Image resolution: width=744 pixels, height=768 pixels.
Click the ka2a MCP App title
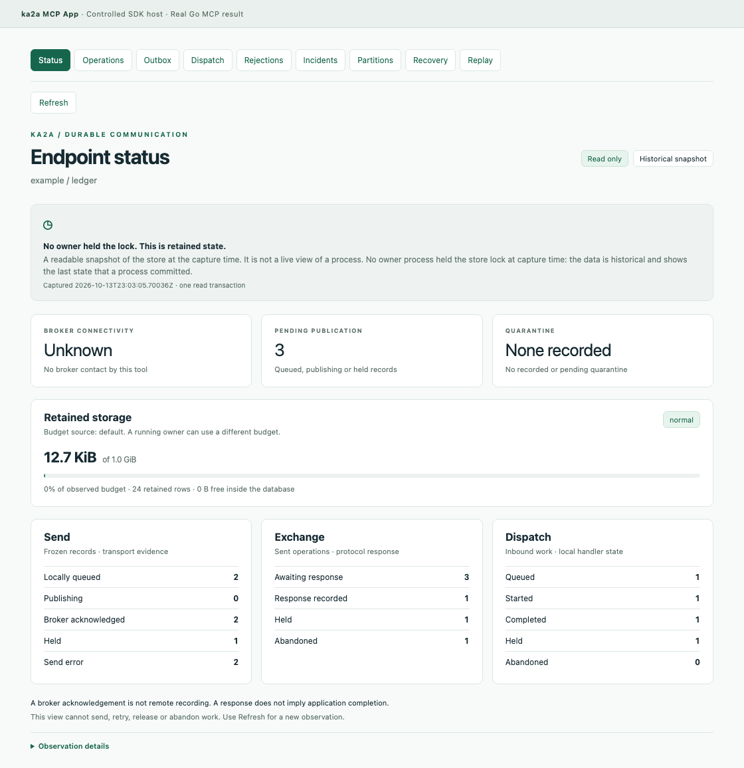pos(50,14)
